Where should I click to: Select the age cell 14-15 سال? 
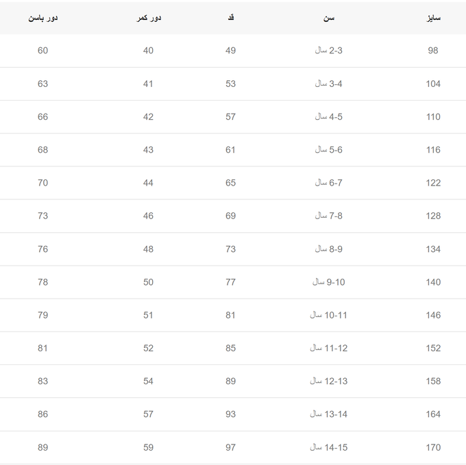point(329,447)
